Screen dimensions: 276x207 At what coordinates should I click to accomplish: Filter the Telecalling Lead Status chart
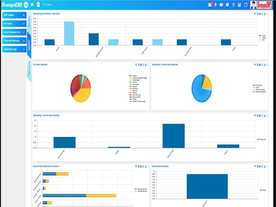coord(255,14)
